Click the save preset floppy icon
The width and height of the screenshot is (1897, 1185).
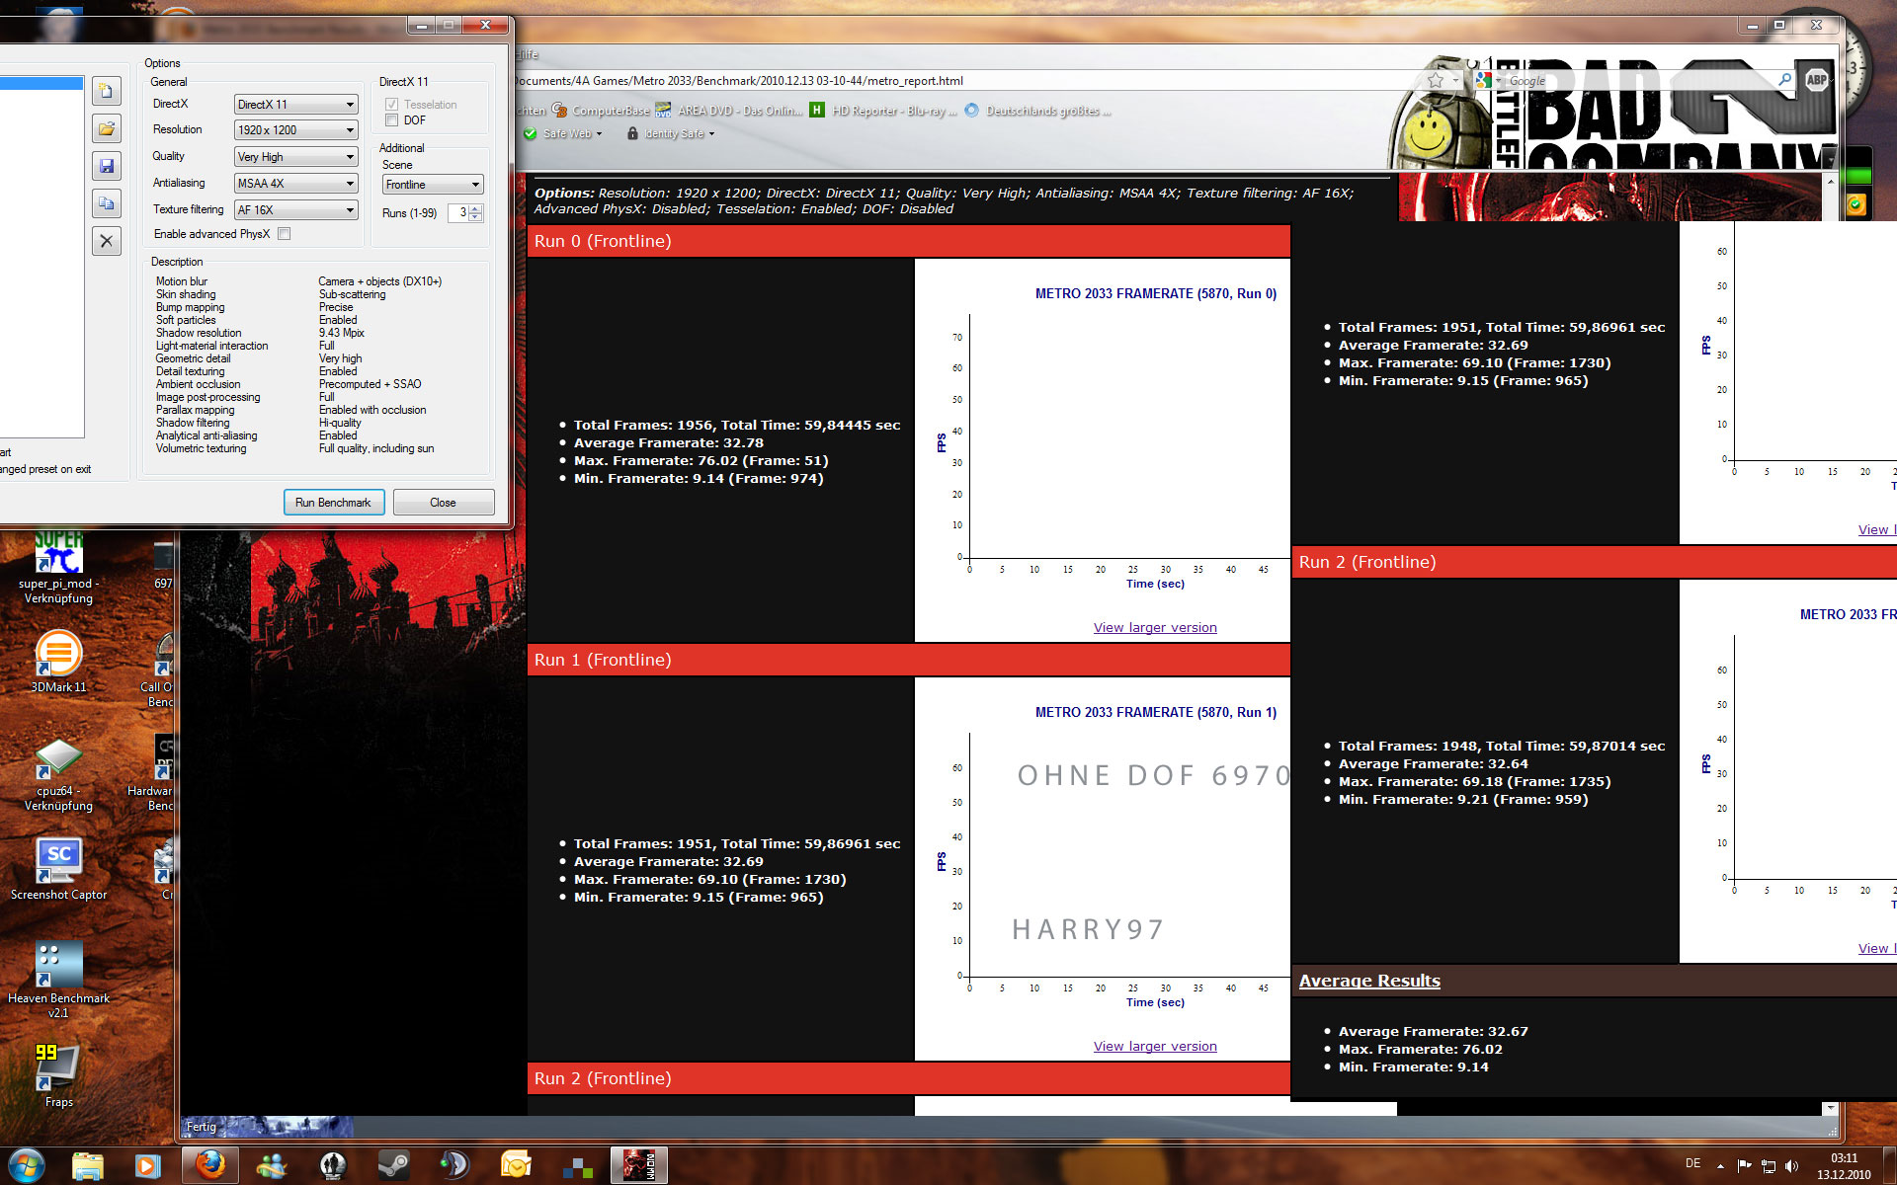point(107,166)
